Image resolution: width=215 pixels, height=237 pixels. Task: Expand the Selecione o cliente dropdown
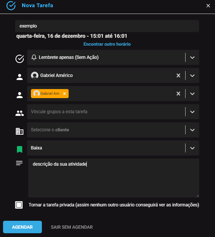(x=192, y=130)
